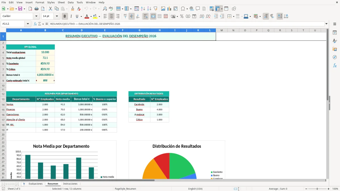The width and height of the screenshot is (340, 191).
Task: Open Print Preview toggle
Action: tap(42, 9)
